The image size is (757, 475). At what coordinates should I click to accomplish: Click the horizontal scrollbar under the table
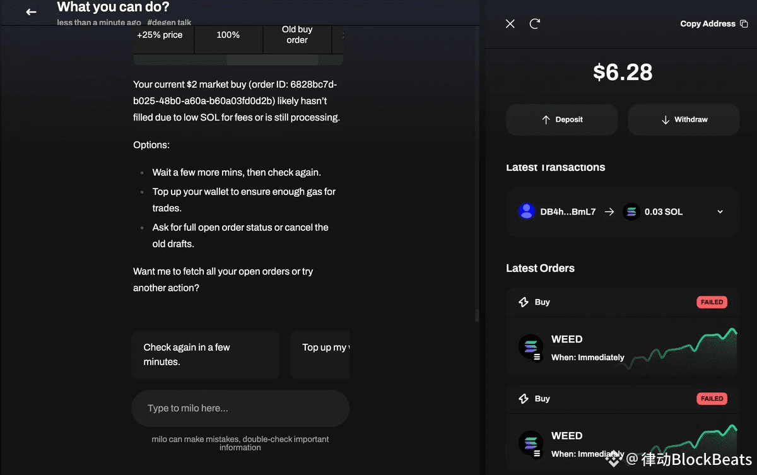coord(272,60)
